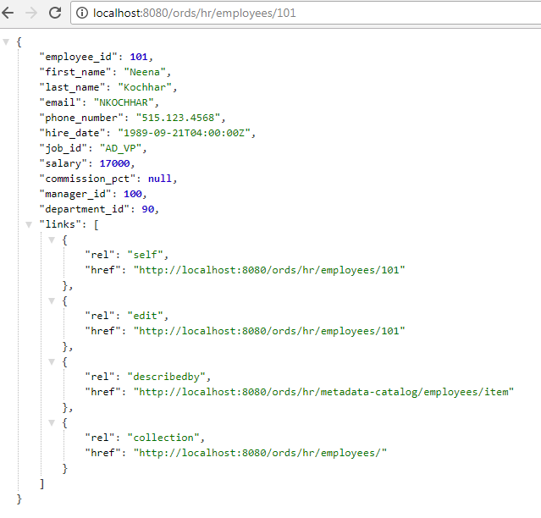
Task: Select the rel value "describedby"
Action: pyautogui.click(x=166, y=377)
